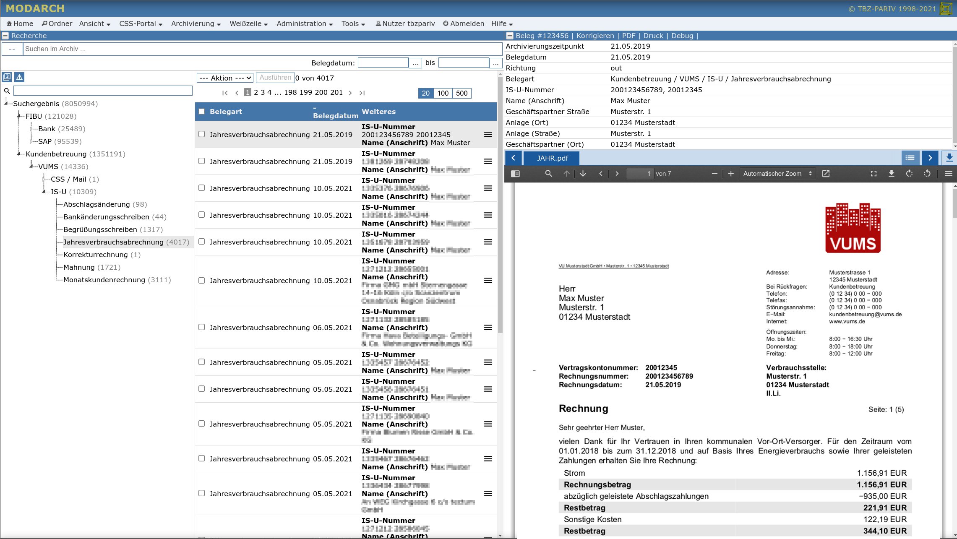Collapse the Beleg #123456 panel
The height and width of the screenshot is (539, 957).
510,36
